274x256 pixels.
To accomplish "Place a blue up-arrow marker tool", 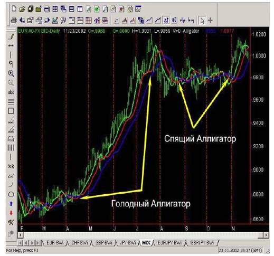I will click(x=11, y=204).
